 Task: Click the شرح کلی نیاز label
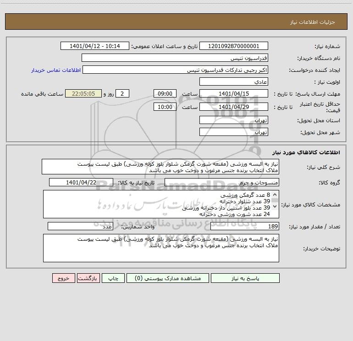(324, 167)
